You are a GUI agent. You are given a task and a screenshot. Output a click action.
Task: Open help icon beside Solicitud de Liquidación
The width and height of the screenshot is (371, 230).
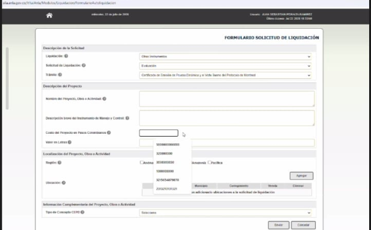(x=84, y=66)
